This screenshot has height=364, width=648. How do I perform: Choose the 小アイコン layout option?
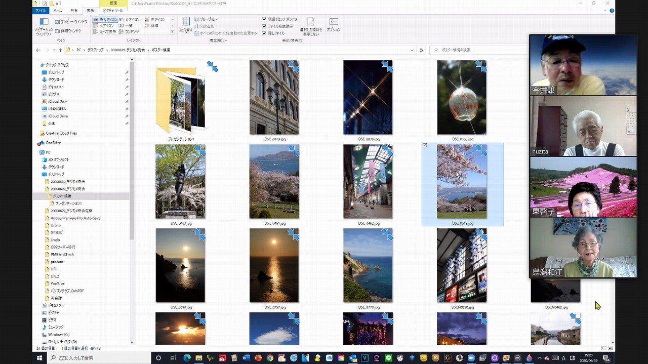(x=106, y=25)
